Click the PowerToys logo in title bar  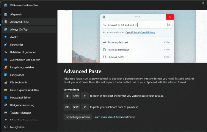coord(6,5)
